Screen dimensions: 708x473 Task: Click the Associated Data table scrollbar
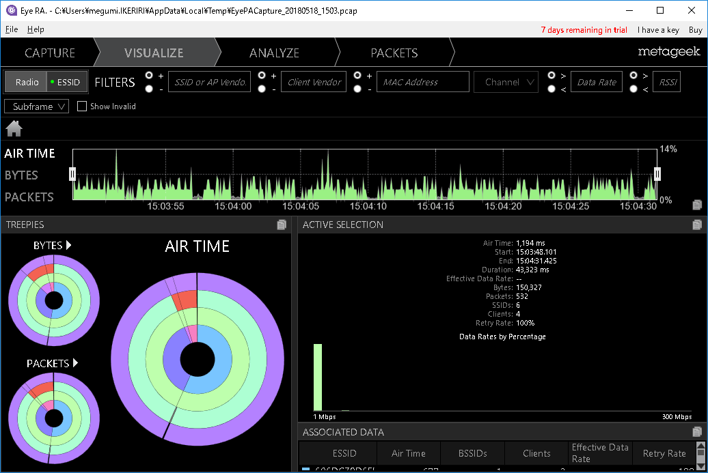(x=700, y=457)
